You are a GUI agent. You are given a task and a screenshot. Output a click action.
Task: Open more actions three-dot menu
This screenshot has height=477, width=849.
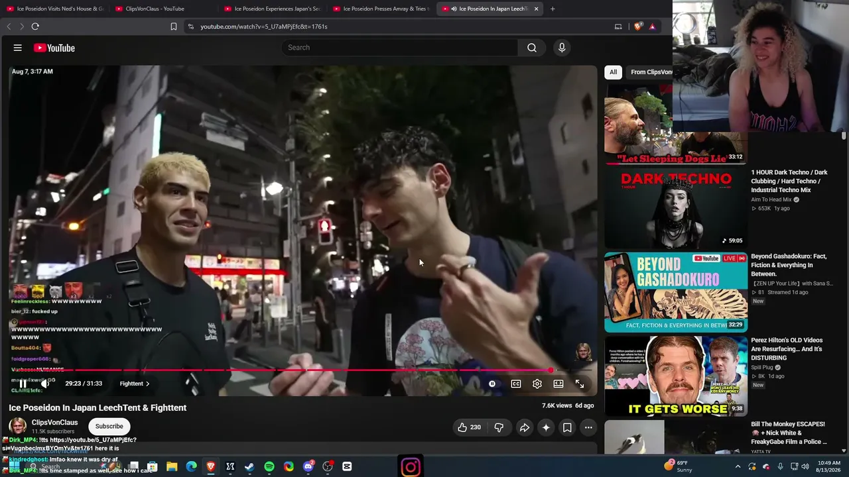(588, 427)
